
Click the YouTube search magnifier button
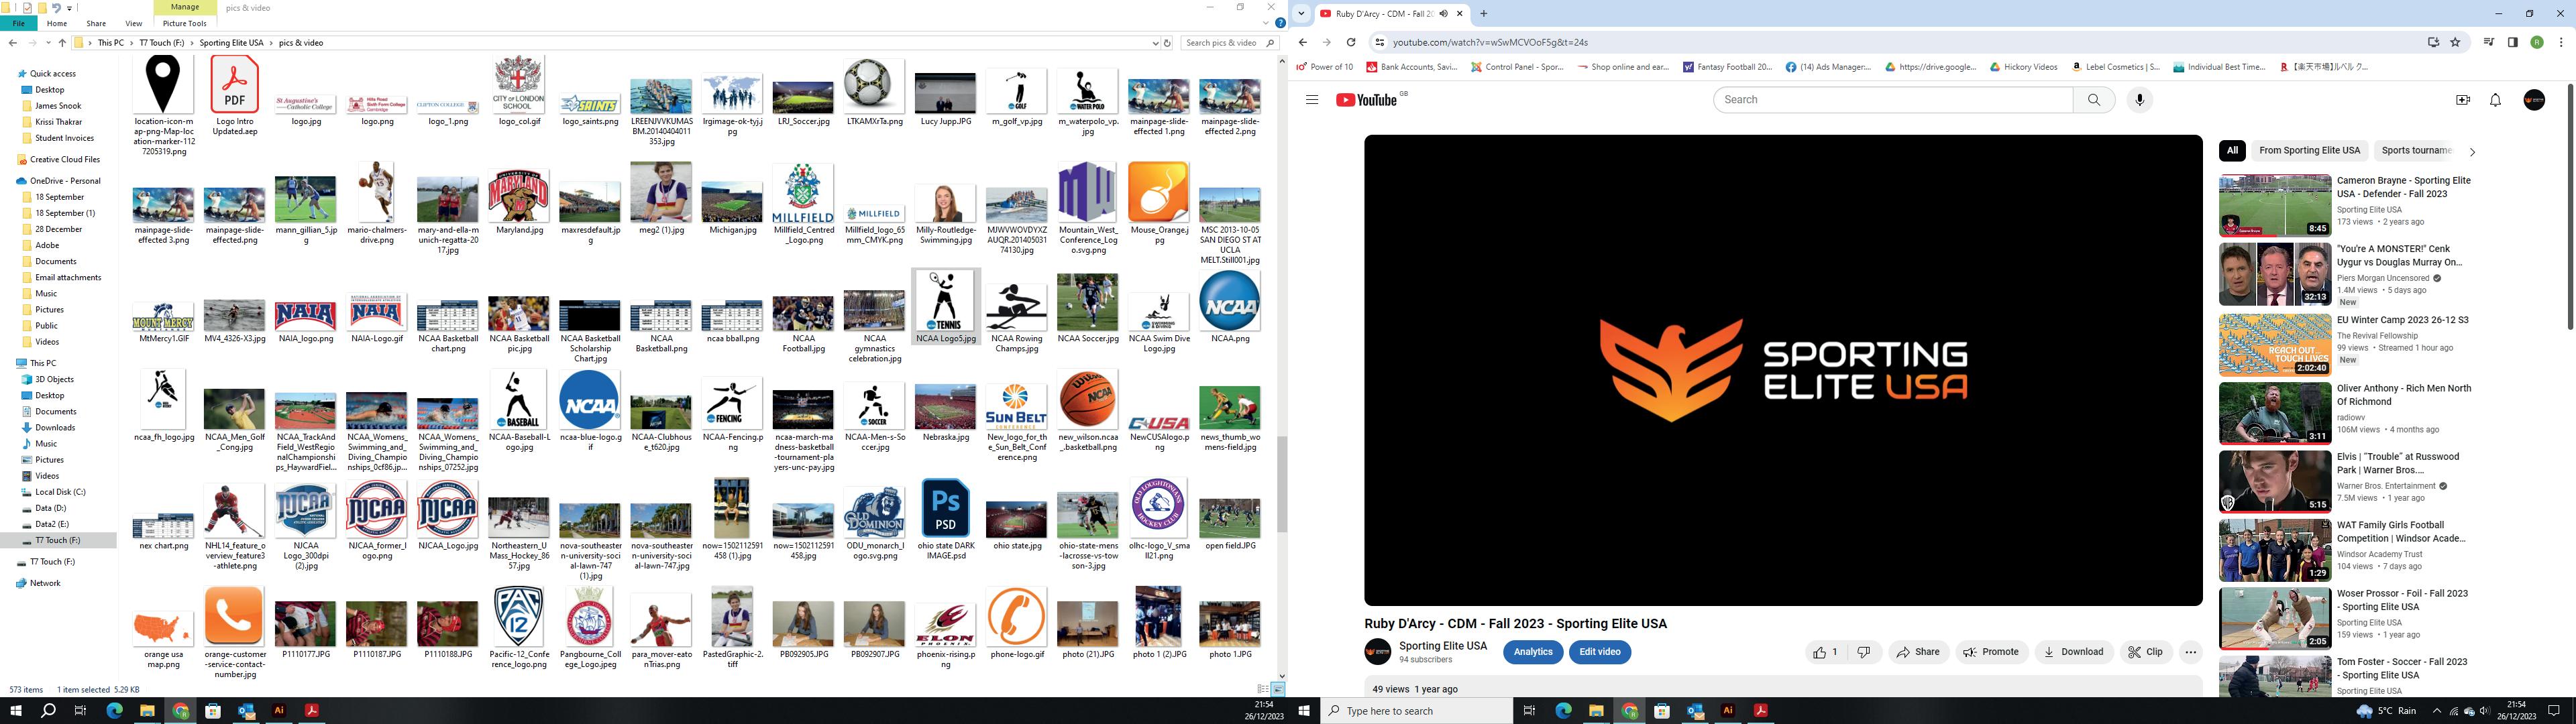pos(2094,100)
